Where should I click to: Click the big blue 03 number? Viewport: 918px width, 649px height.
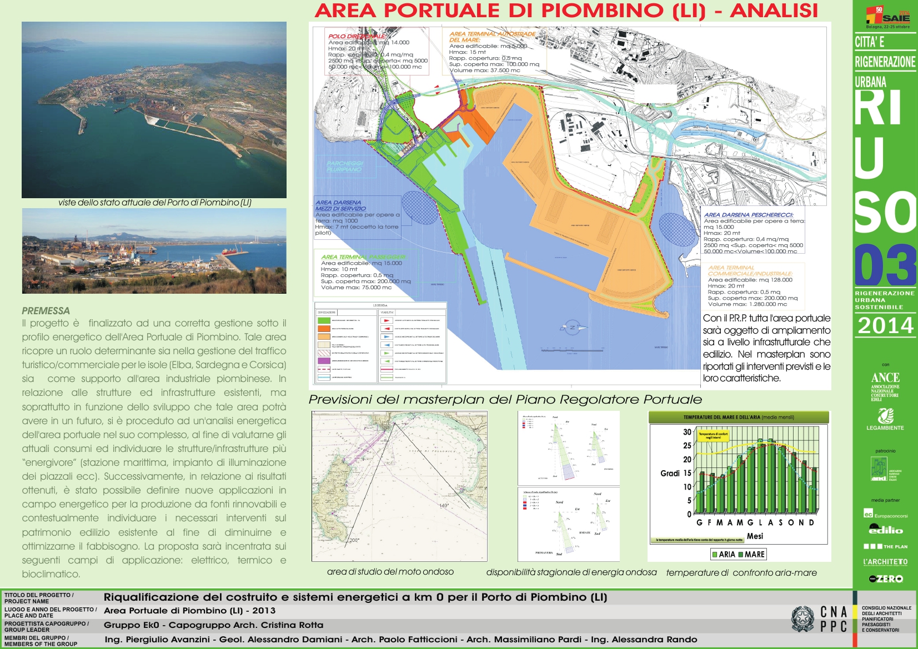coord(885,265)
